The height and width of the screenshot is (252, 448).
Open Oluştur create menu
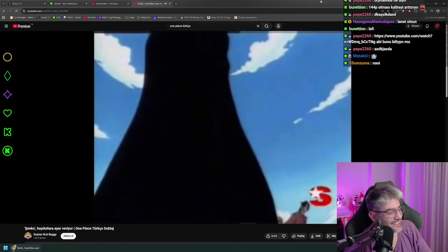tap(413, 26)
